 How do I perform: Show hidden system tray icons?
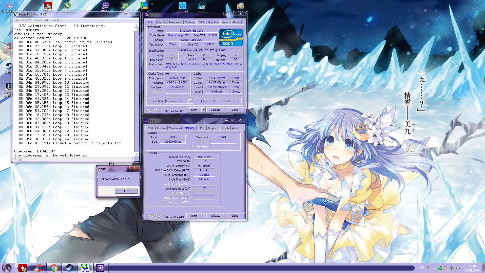434,268
